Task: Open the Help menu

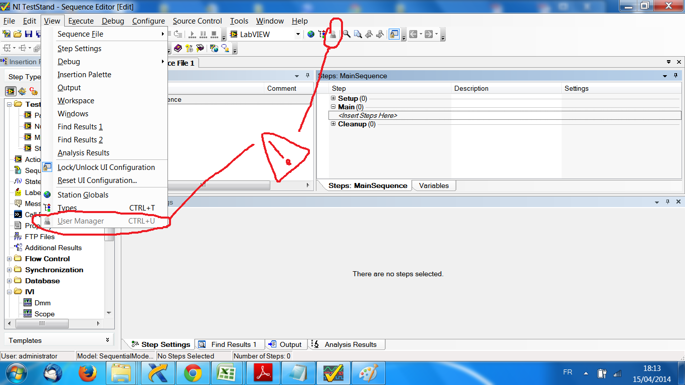Action: (x=299, y=21)
